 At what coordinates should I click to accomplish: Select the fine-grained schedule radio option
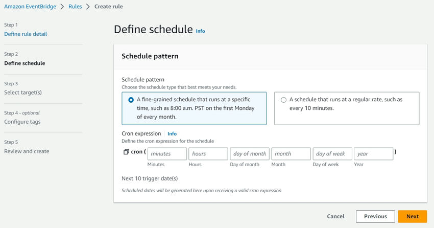(x=131, y=100)
